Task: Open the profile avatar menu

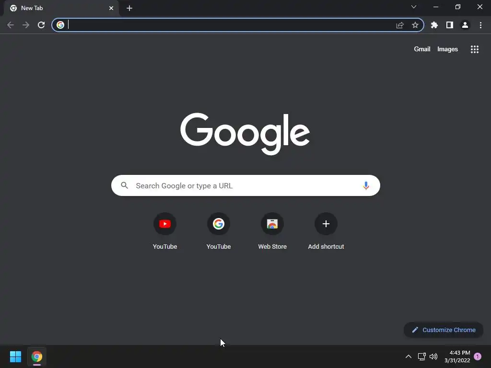Action: (x=465, y=25)
